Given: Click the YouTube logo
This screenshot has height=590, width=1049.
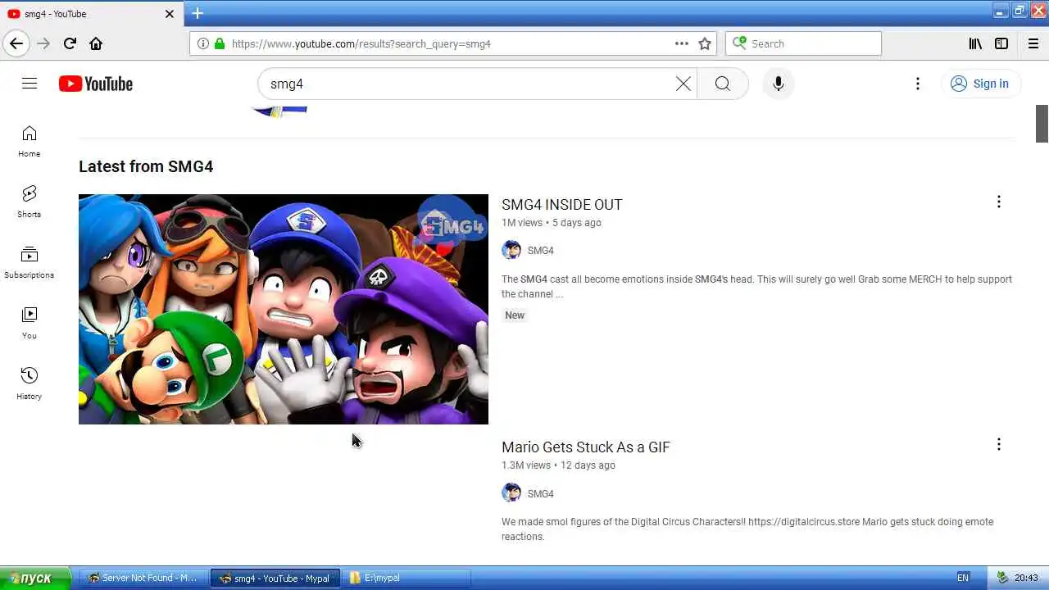Looking at the screenshot, I should [96, 84].
